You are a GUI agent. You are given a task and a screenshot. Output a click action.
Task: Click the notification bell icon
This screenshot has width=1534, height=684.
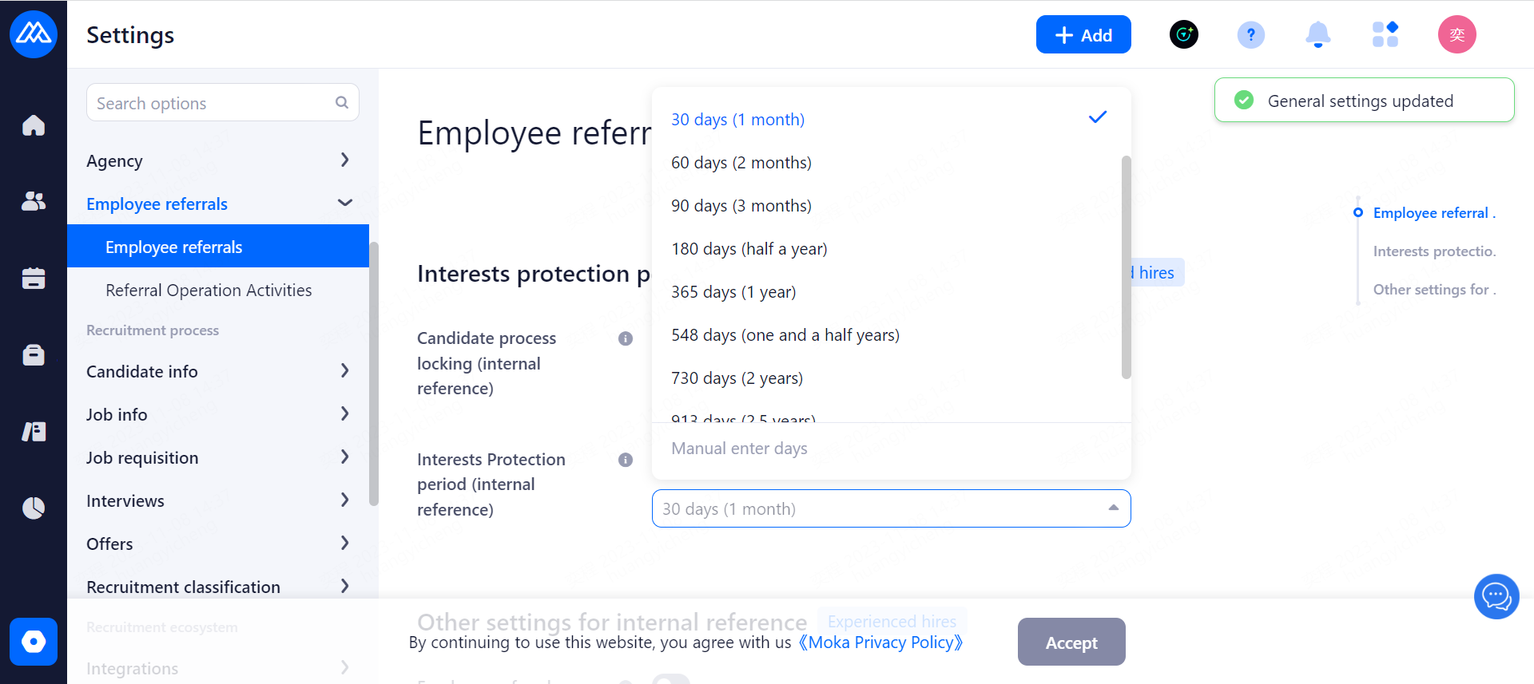point(1317,35)
